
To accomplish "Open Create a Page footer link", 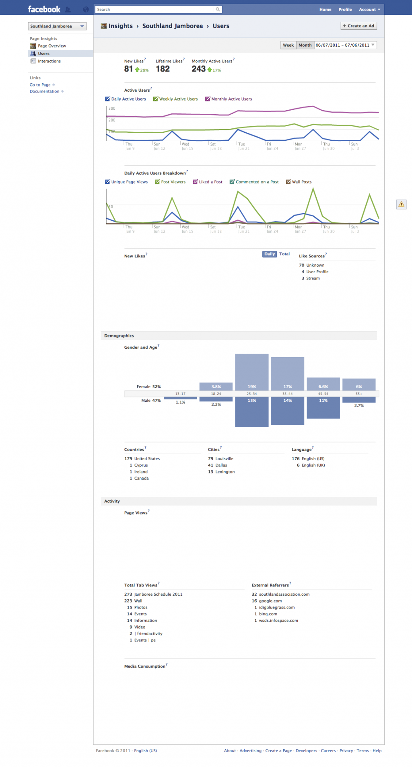I will point(278,751).
